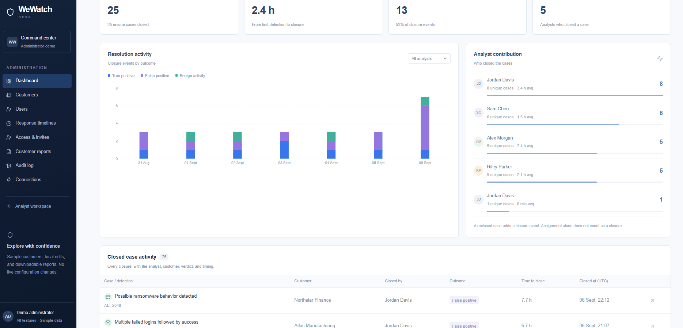This screenshot has width=683, height=328.
Task: Click the case icon beside Possible ransomware behavior detected
Action: point(108,297)
